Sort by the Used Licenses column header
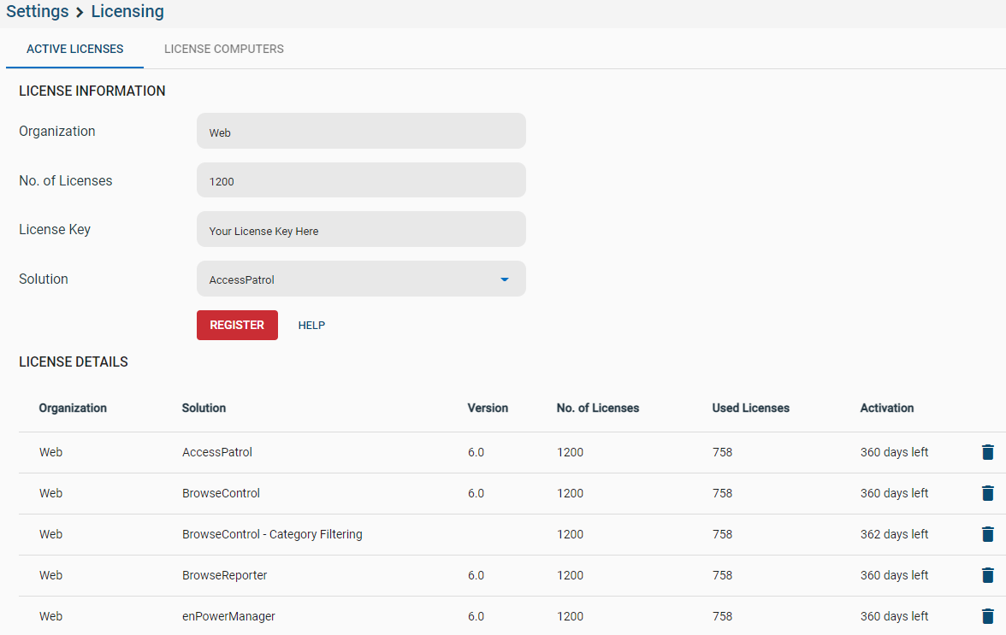1006x635 pixels. tap(751, 409)
